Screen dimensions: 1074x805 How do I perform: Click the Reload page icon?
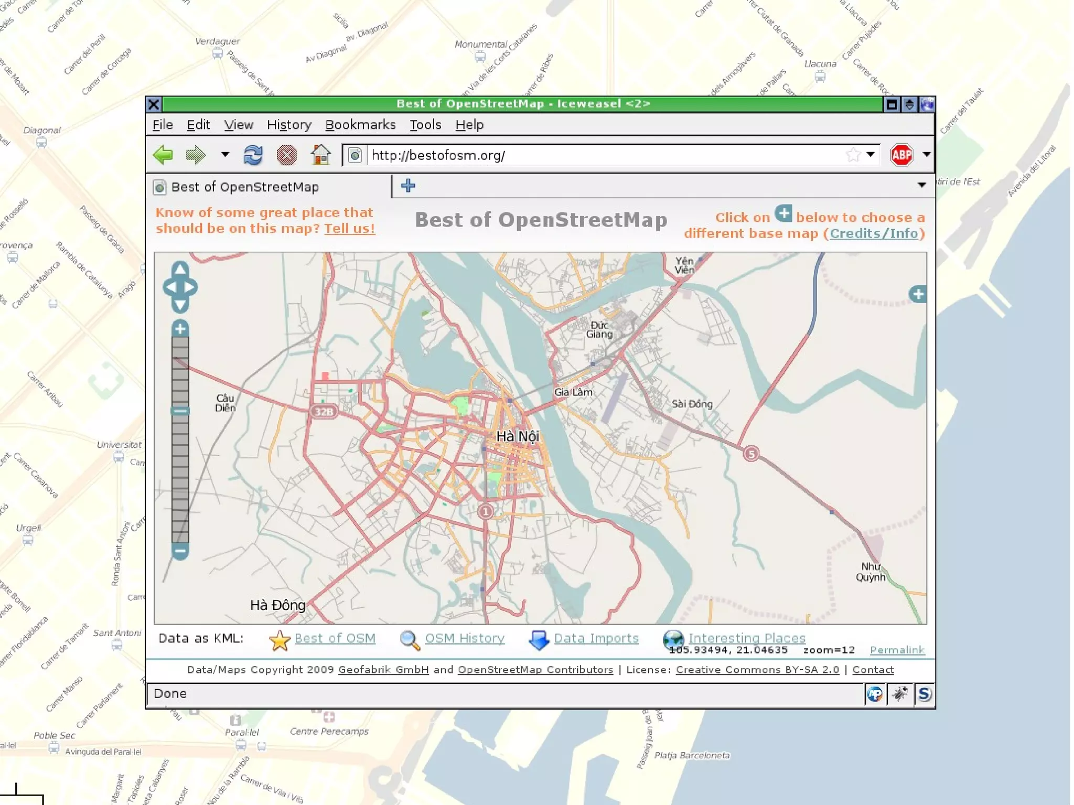point(253,155)
